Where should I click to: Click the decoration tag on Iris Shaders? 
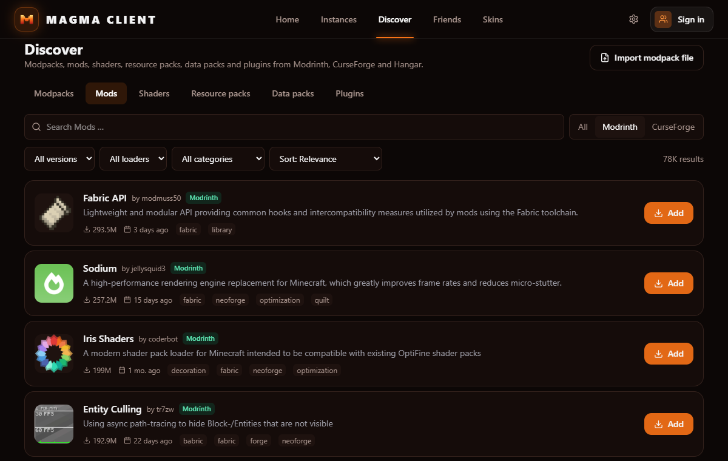188,371
